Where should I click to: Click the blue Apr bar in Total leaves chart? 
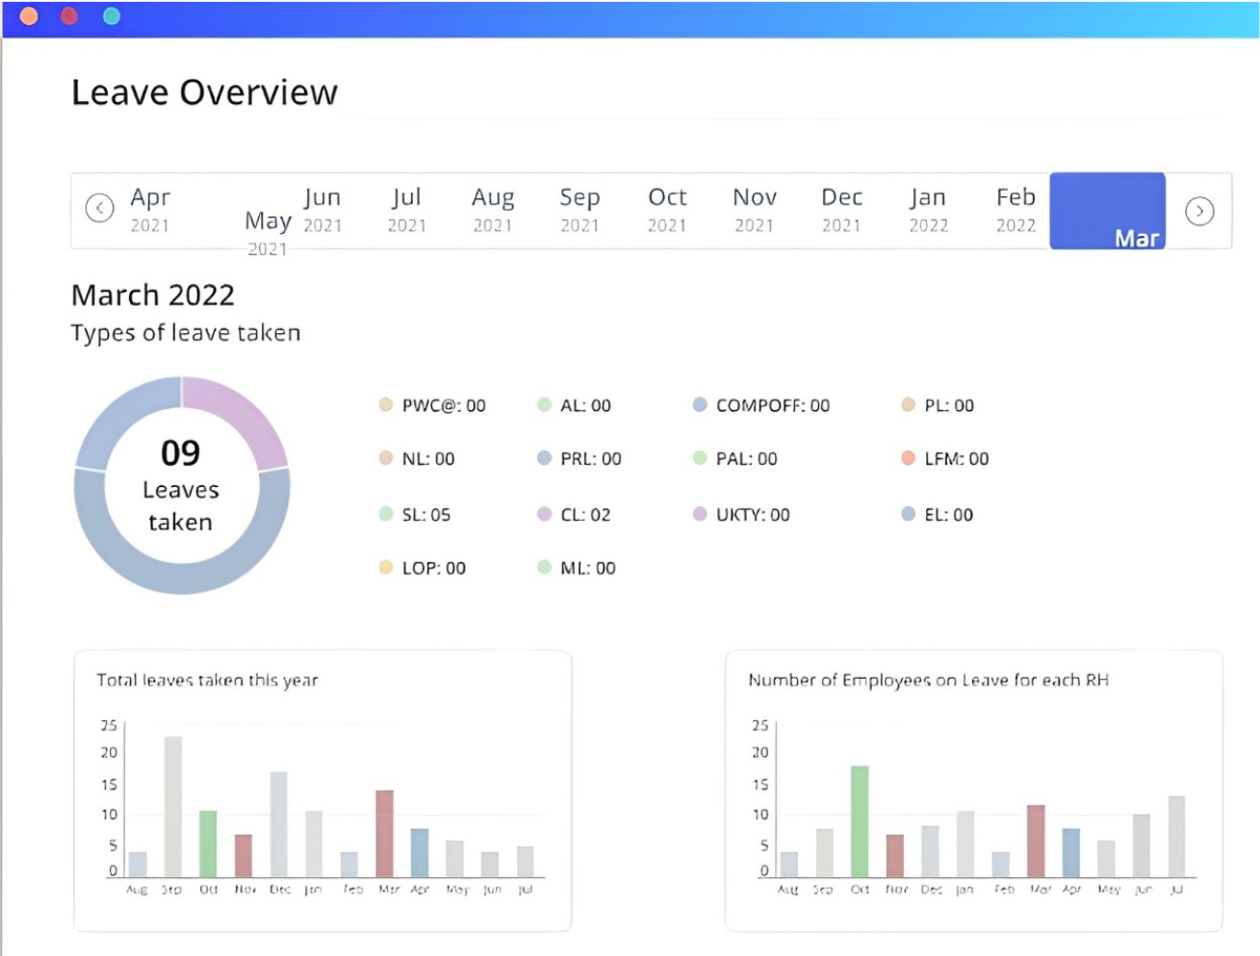pos(420,853)
